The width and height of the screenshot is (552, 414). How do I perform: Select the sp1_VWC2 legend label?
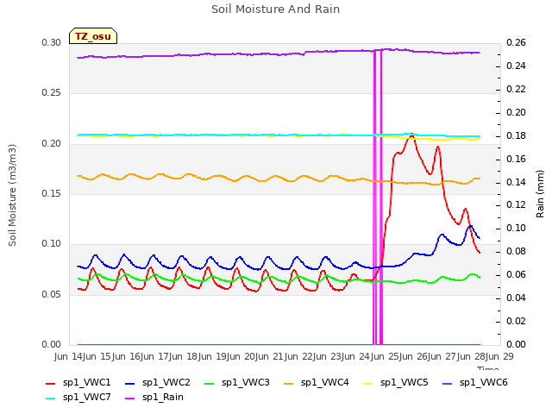click(x=166, y=383)
